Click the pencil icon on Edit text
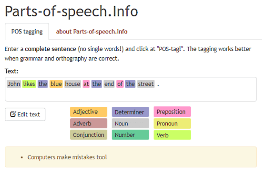 [13, 114]
